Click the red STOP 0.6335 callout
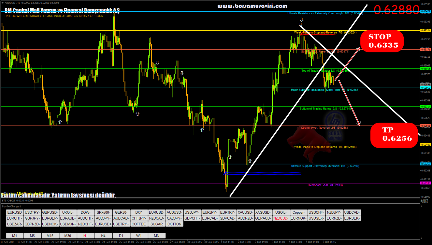Screen dimensions: 432x245 [382, 41]
